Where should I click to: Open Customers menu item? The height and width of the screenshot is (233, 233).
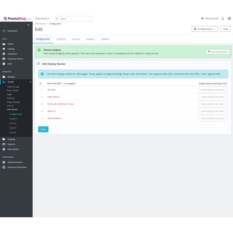(x=12, y=54)
